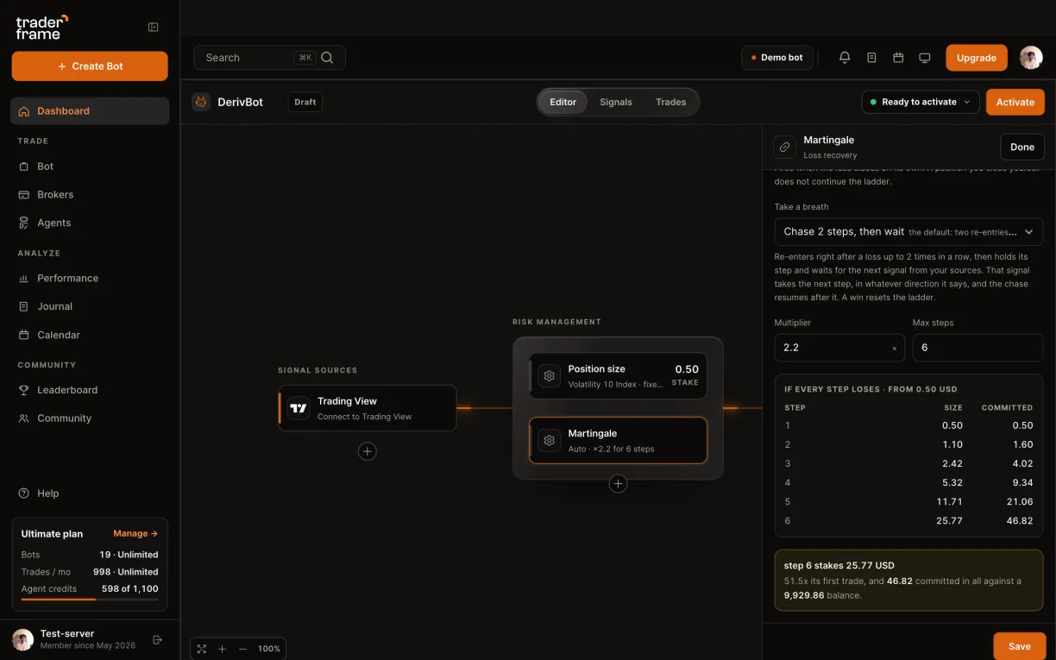The image size is (1056, 660).
Task: Open Martingale node gear icon
Action: (549, 441)
